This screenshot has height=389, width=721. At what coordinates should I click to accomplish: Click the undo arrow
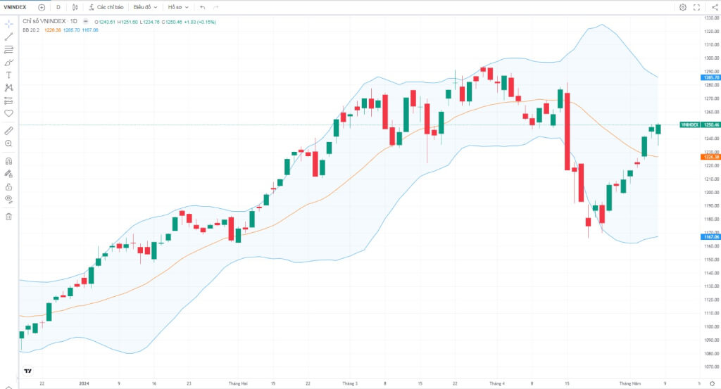202,7
